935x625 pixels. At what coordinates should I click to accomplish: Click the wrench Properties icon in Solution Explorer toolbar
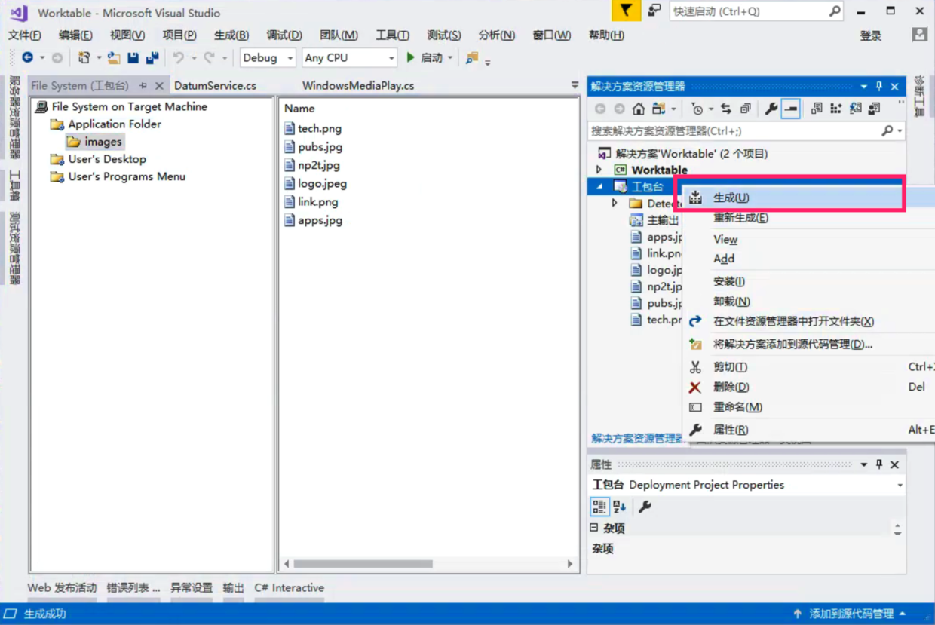click(771, 109)
